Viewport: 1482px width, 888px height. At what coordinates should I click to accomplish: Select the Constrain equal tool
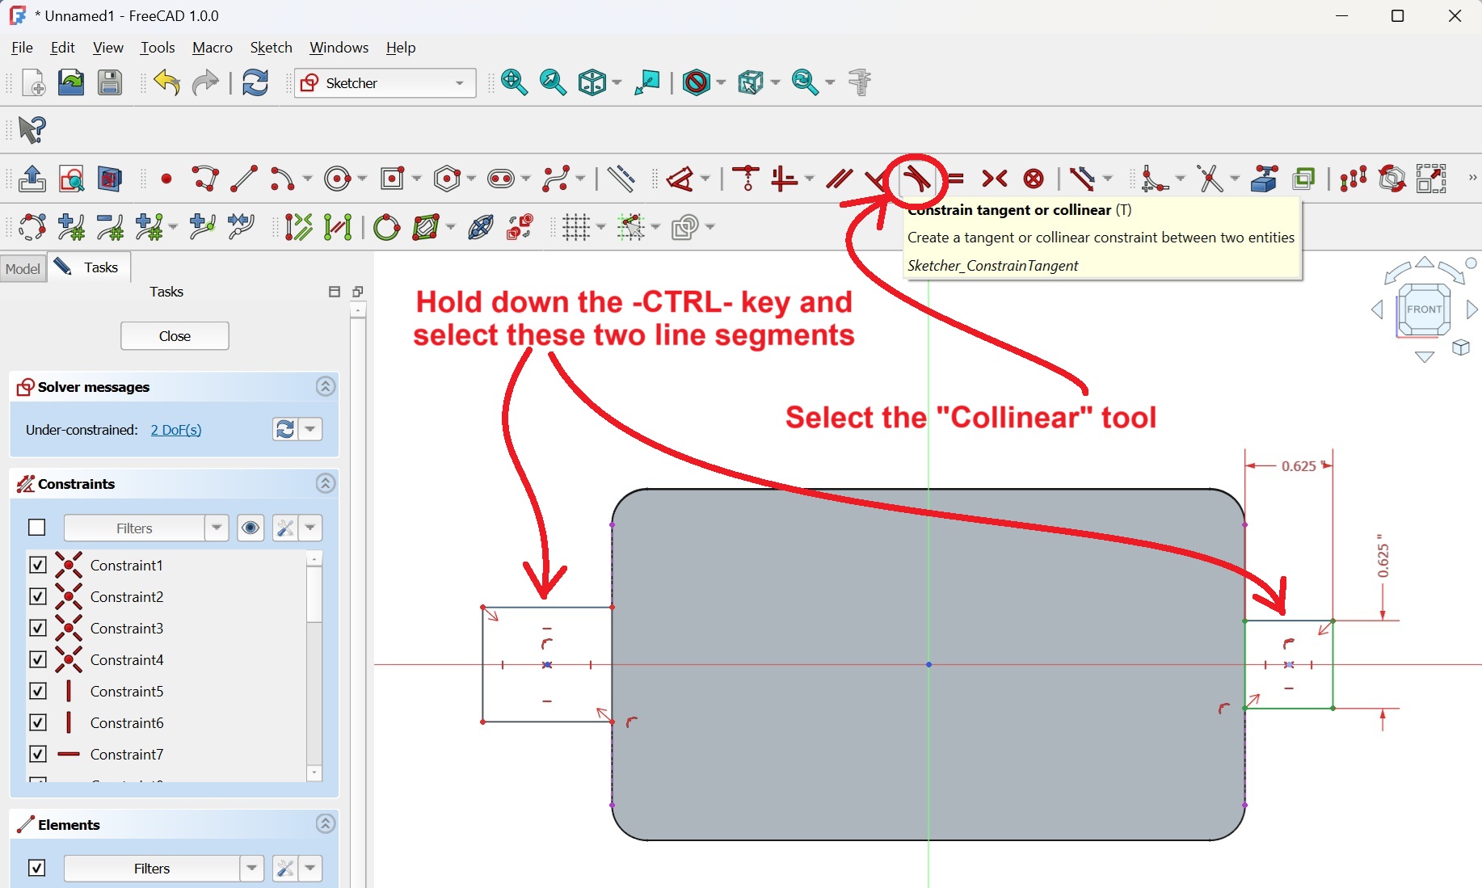point(956,179)
